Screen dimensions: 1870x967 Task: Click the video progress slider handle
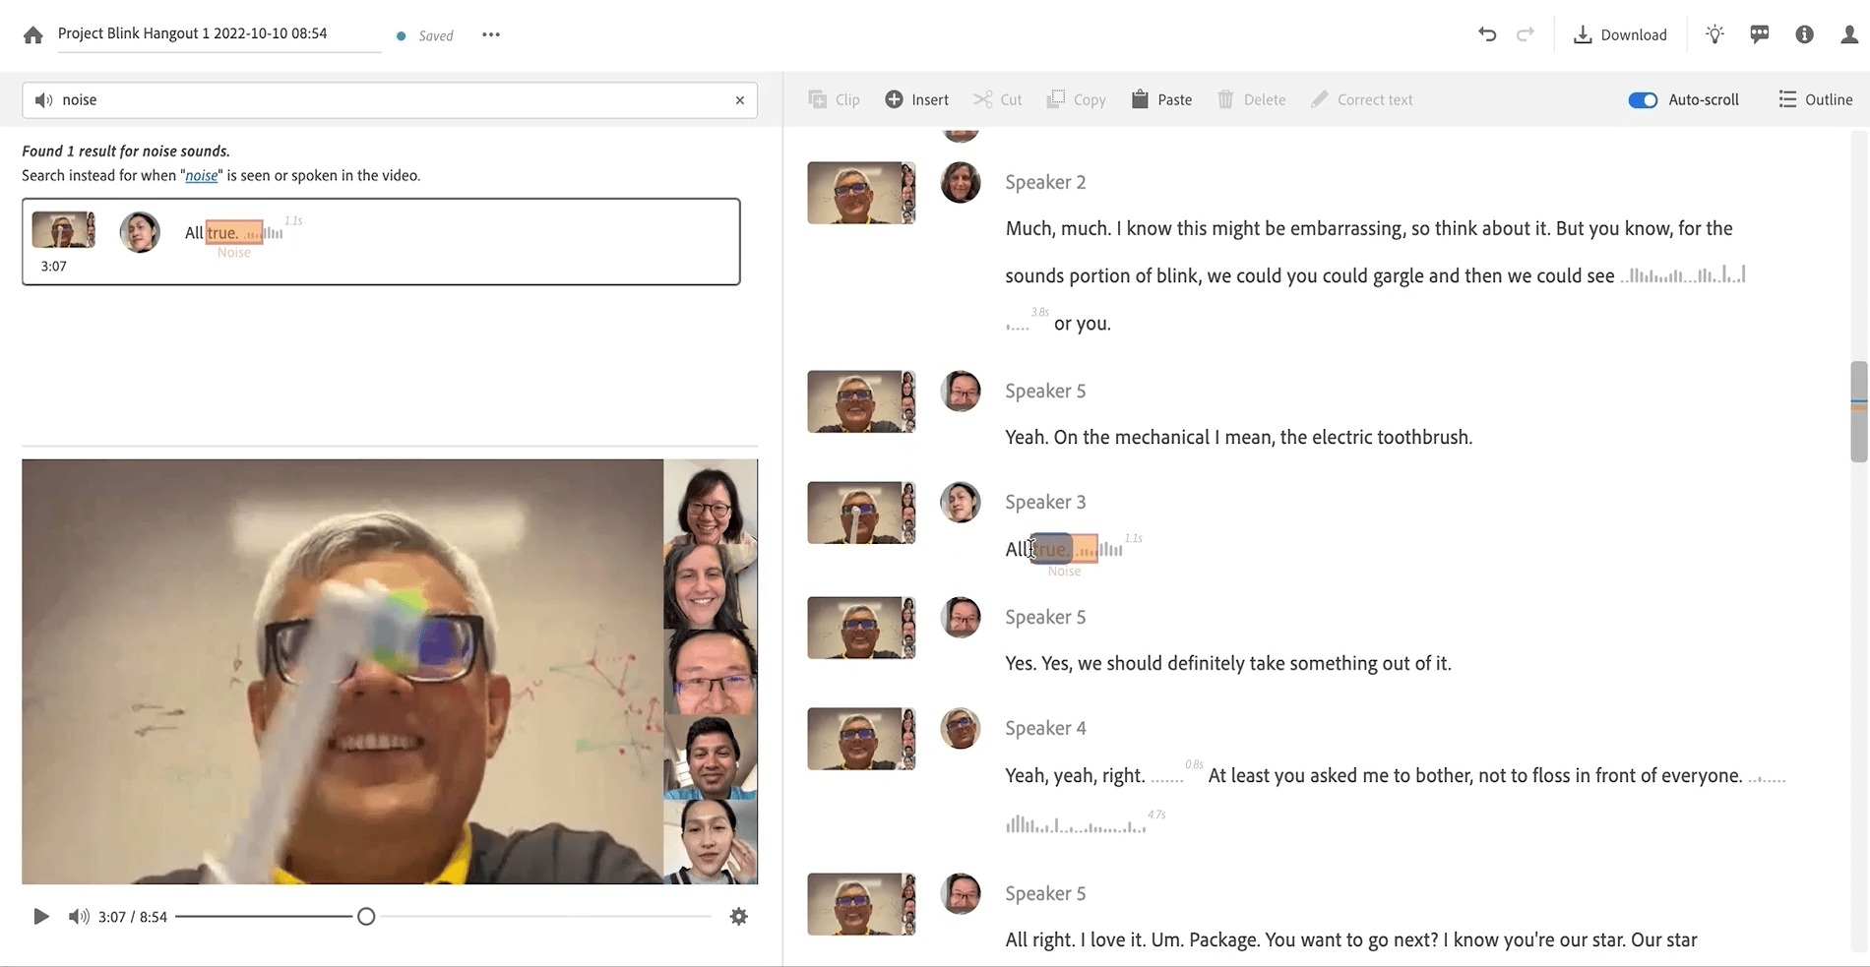[366, 917]
